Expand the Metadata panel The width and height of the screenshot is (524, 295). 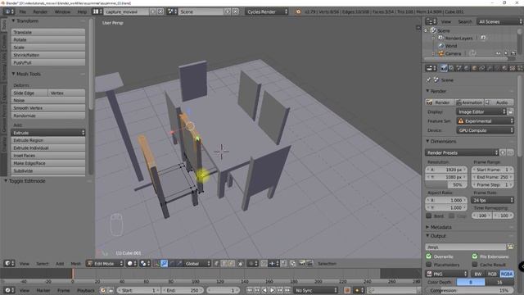(440, 227)
